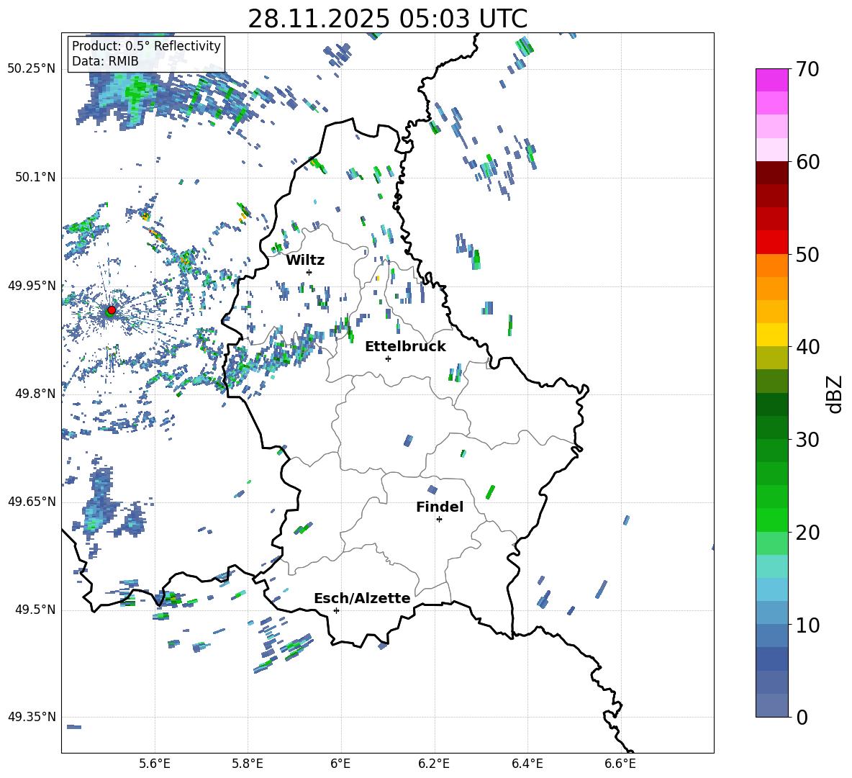Click the 49.8°N latitude label
Image resolution: width=852 pixels, height=778 pixels.
[35, 394]
